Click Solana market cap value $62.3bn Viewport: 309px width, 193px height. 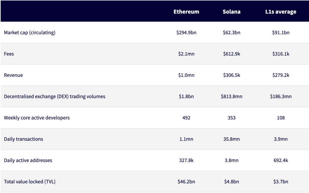(231, 33)
